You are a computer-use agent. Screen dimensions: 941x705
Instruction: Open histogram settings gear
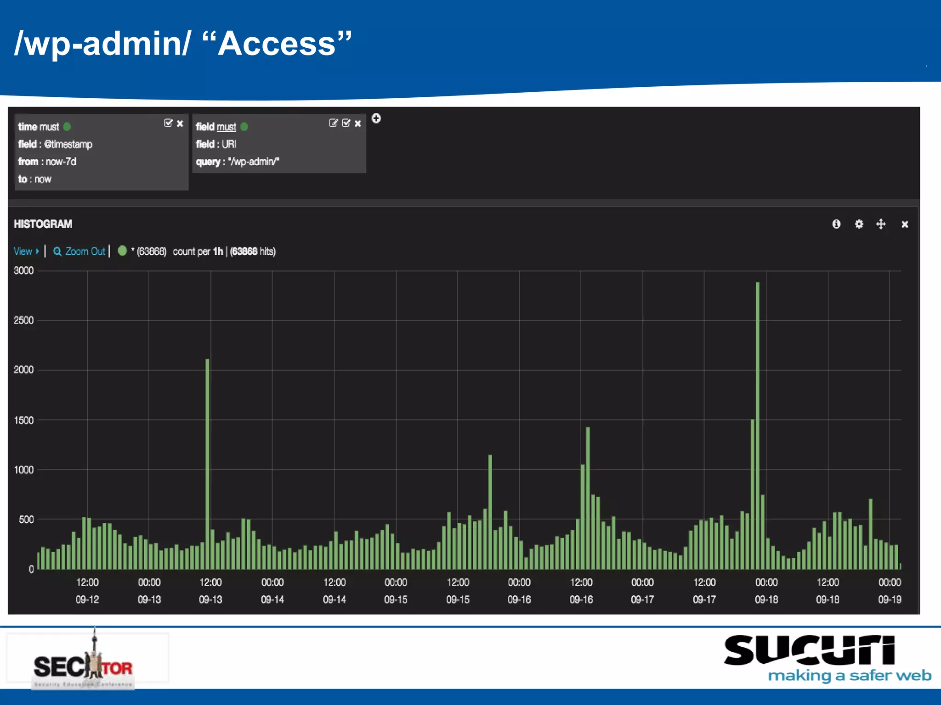(859, 224)
